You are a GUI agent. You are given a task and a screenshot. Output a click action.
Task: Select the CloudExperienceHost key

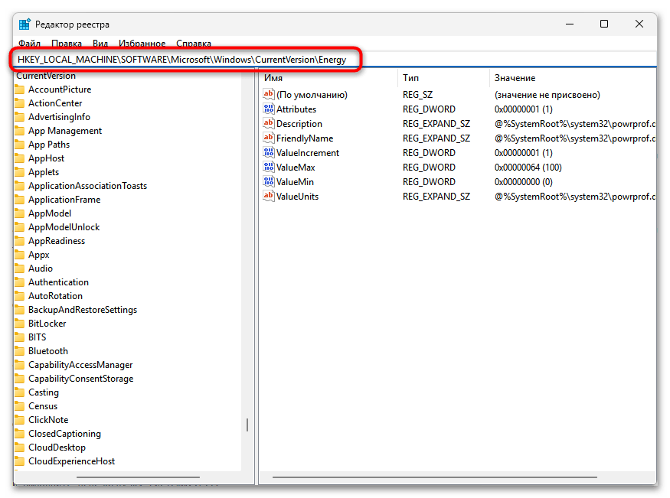coord(72,461)
